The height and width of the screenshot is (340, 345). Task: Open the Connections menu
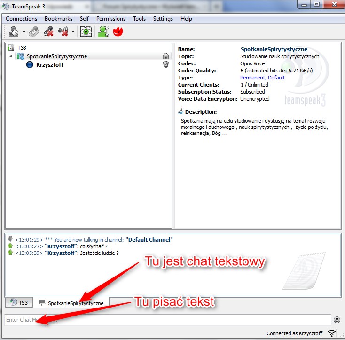point(21,19)
